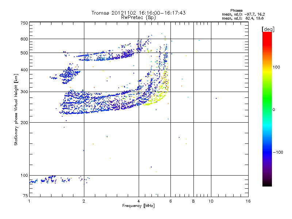Click the "mean, sd,O: -97.7, 16.2" line

243,14
